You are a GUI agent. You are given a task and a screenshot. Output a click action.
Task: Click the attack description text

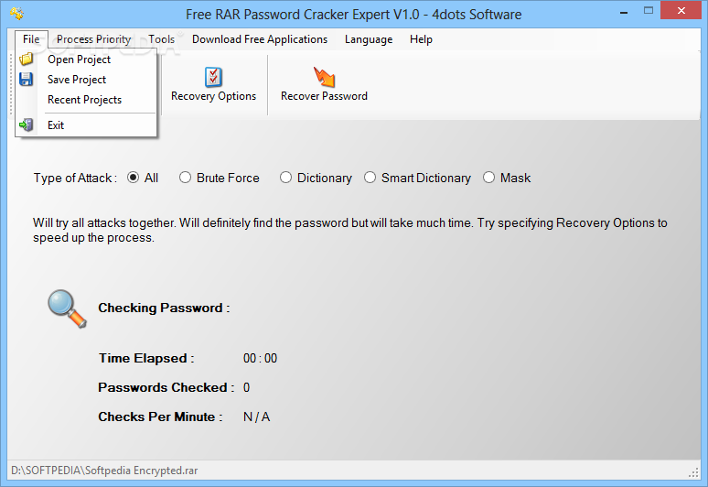point(350,230)
